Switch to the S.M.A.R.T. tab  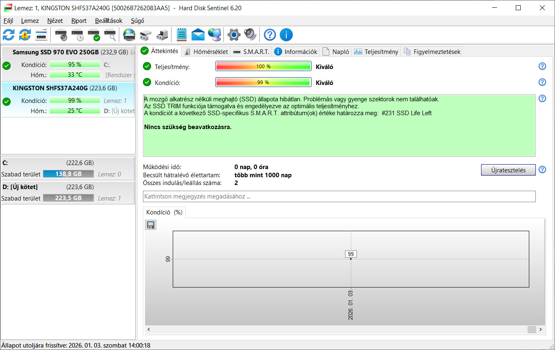[251, 51]
